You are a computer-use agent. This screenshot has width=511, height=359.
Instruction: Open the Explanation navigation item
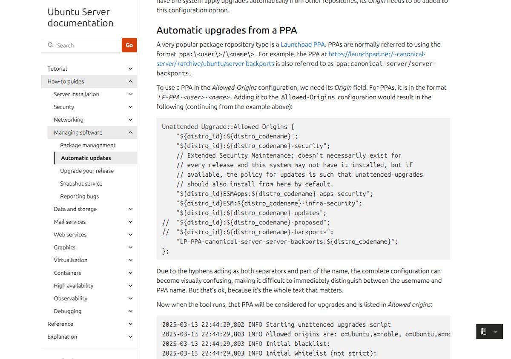coord(62,337)
